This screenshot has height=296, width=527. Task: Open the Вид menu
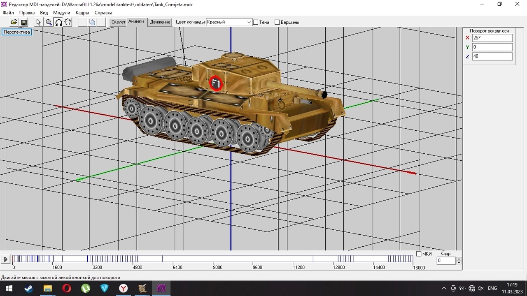coord(44,13)
